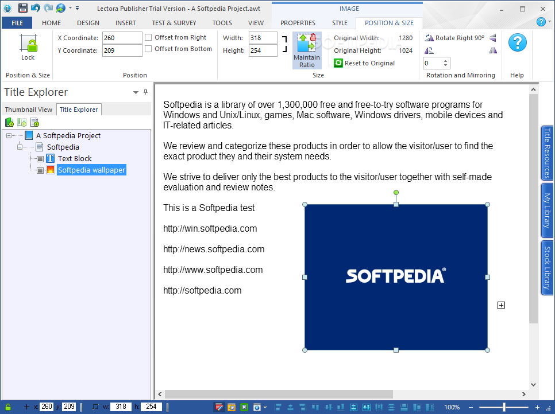Click the Lectora application logo icon
This screenshot has height=414, width=555.
pyautogui.click(x=7, y=8)
